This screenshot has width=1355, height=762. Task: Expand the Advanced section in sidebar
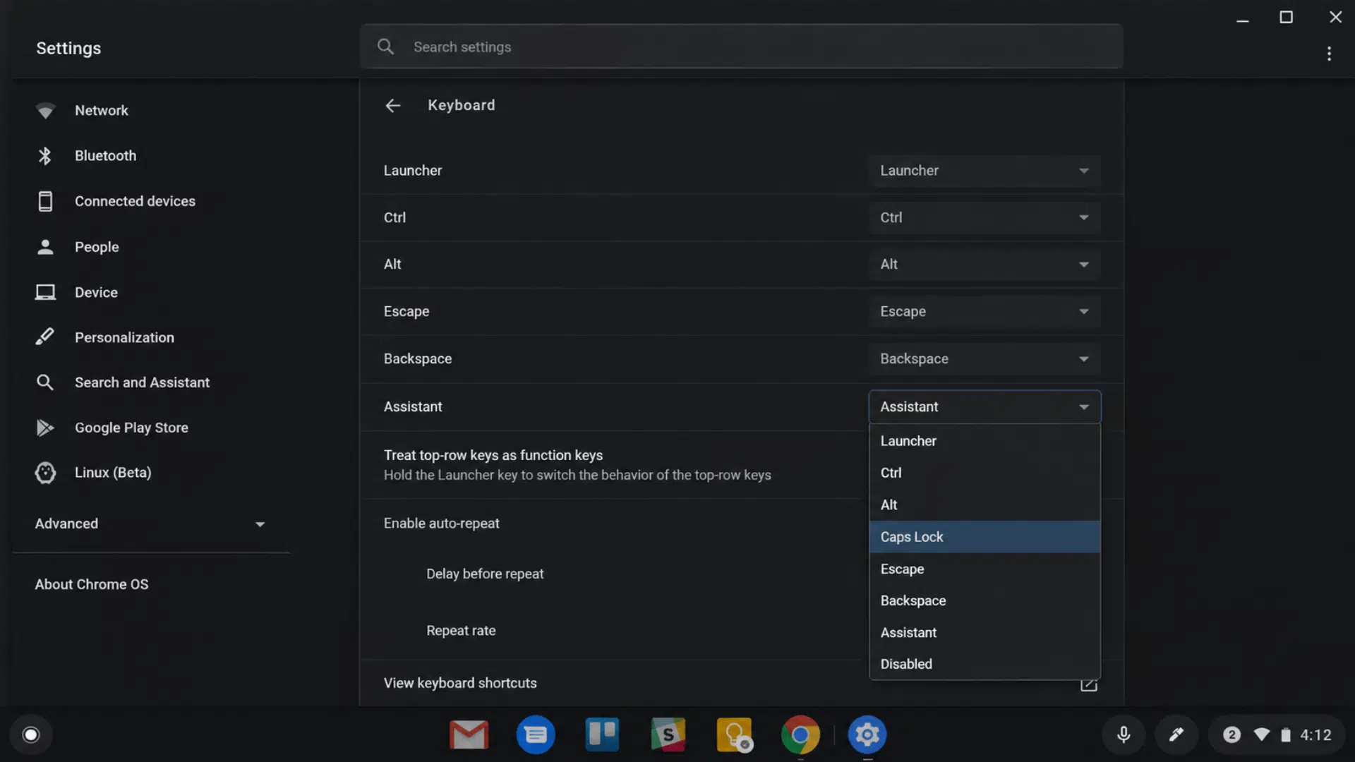150,524
